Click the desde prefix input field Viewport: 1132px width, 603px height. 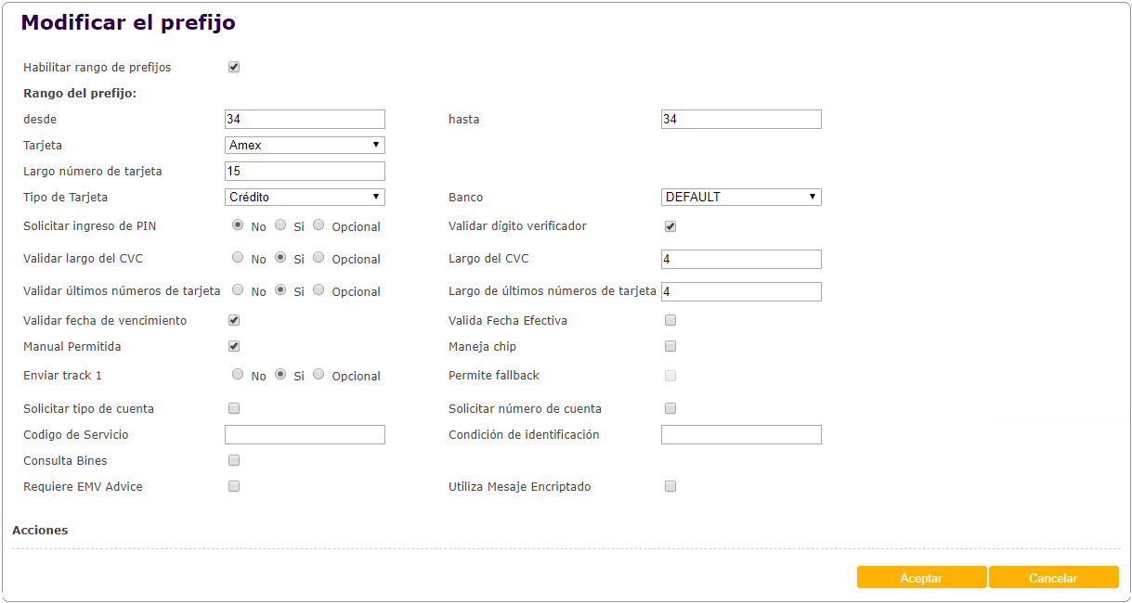(x=305, y=119)
